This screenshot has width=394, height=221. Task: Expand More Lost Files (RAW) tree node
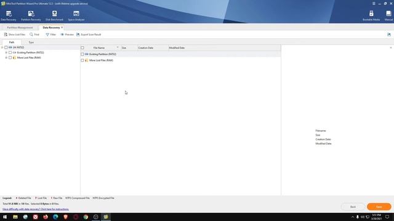point(6,58)
